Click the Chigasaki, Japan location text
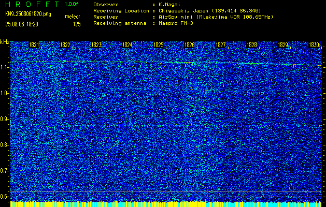 209,11
